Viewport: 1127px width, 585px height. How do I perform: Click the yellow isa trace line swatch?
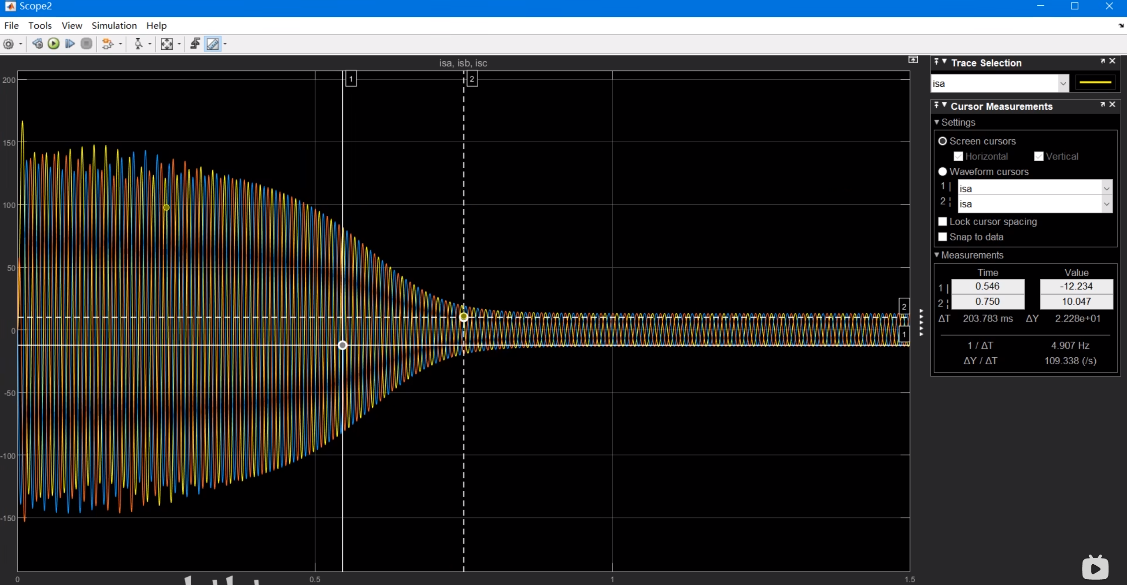coord(1095,82)
